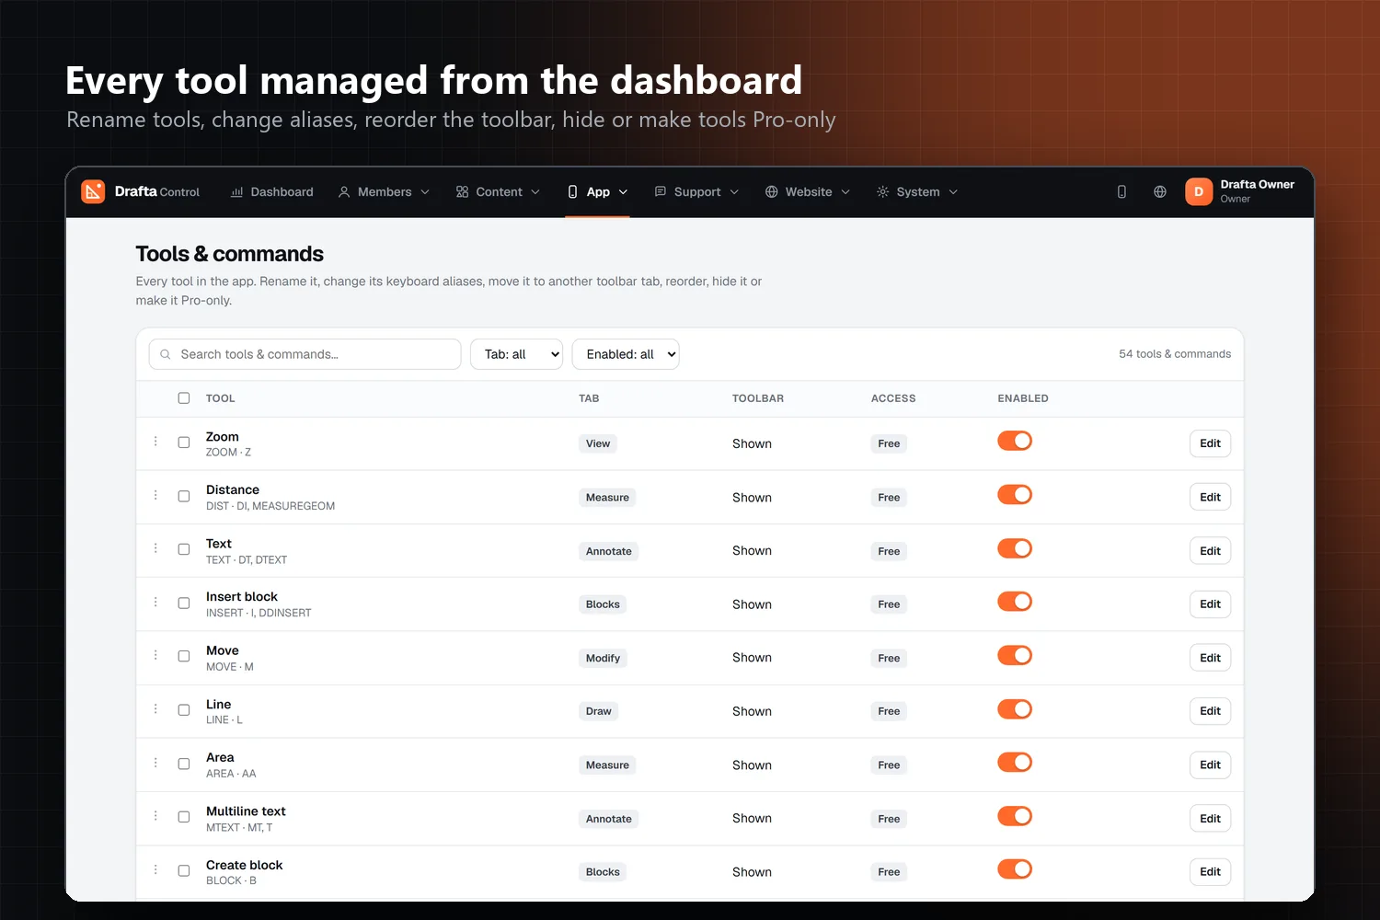Focus the Search tools & commands field
1380x920 pixels.
click(305, 354)
